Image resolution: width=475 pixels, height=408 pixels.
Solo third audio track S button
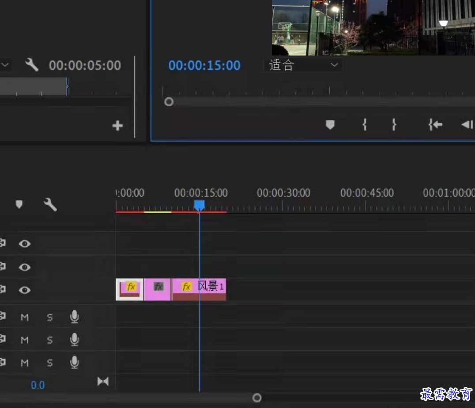click(x=50, y=363)
